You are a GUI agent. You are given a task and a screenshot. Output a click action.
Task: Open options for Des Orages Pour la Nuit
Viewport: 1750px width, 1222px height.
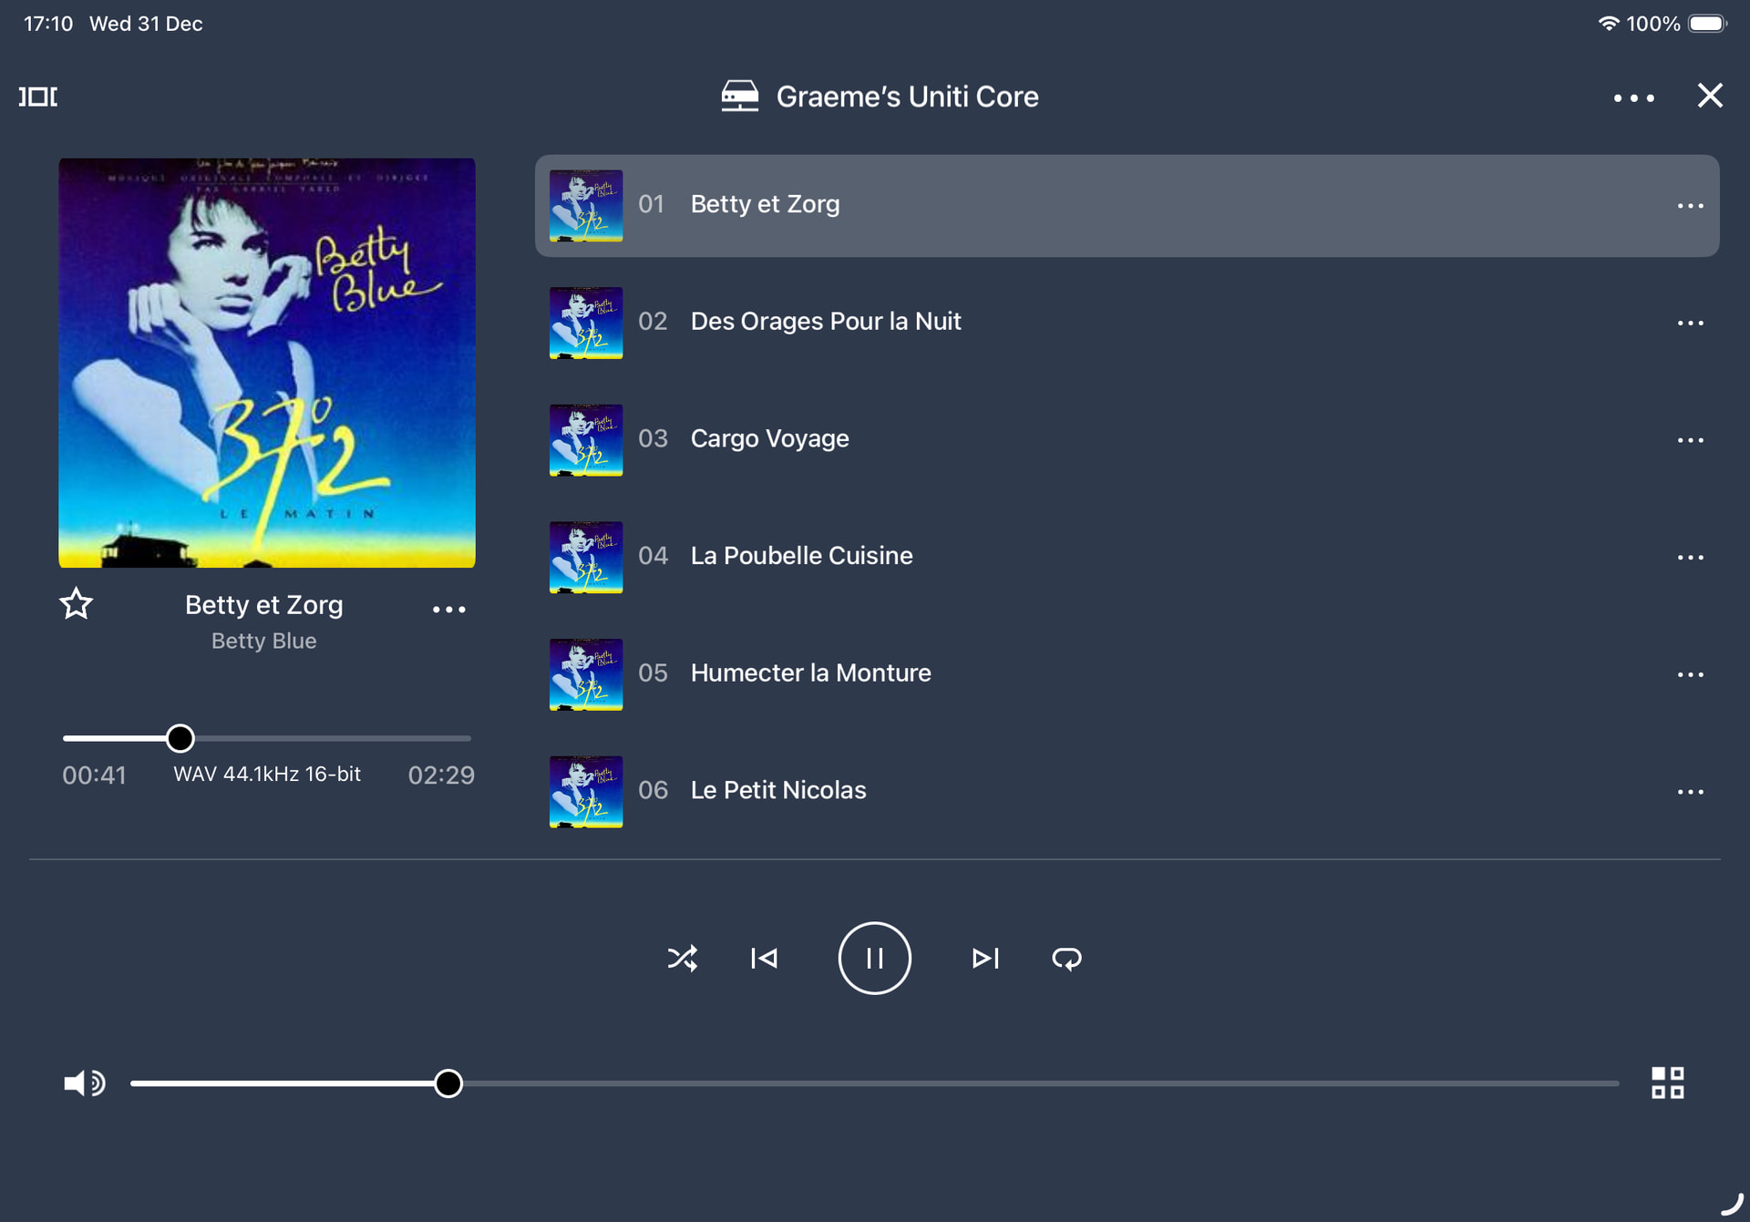click(x=1690, y=323)
